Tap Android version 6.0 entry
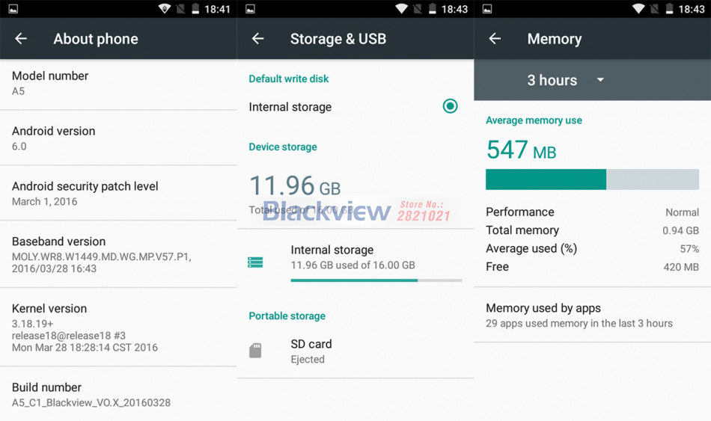Viewport: 711px width, 421px height. click(118, 138)
